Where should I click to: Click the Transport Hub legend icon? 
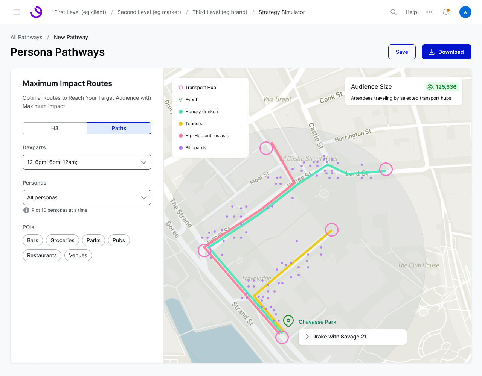pyautogui.click(x=181, y=88)
